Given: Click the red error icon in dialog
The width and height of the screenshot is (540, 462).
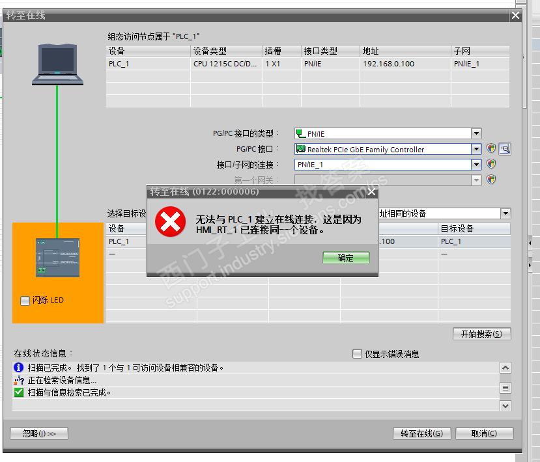Looking at the screenshot, I should pos(170,221).
